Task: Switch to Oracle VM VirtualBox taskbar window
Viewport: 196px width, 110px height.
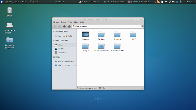Action: click(115, 2)
